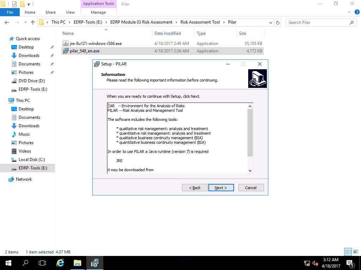Open Local Disk (C:) in sidebar
Image resolution: width=361 pixels, height=270 pixels.
coord(32,160)
